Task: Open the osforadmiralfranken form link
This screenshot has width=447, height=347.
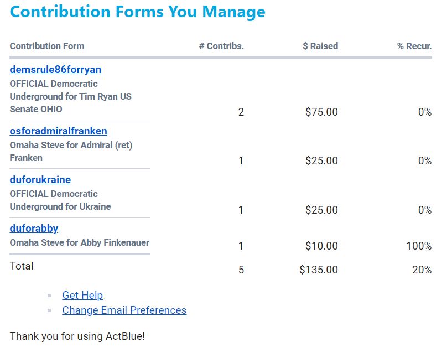Action: [58, 131]
